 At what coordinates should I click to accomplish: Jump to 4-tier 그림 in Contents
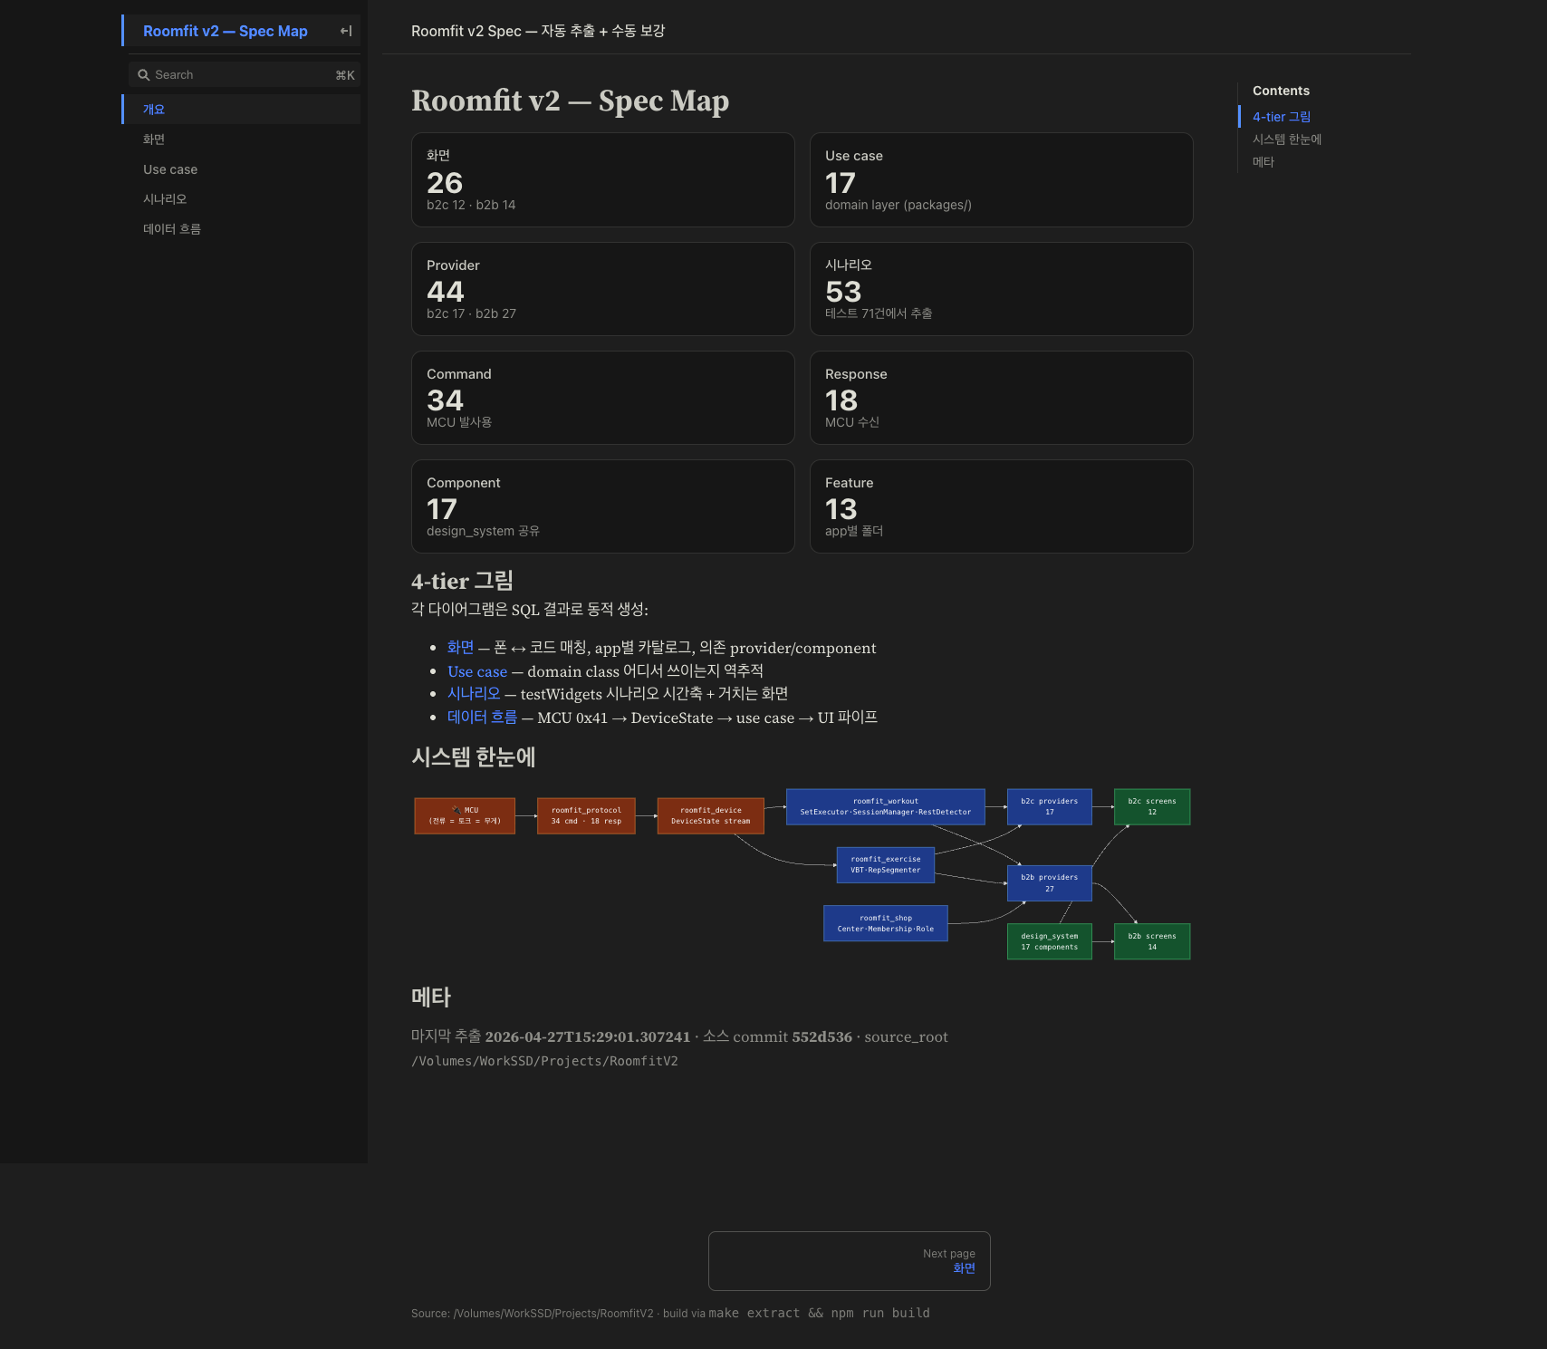tap(1281, 117)
